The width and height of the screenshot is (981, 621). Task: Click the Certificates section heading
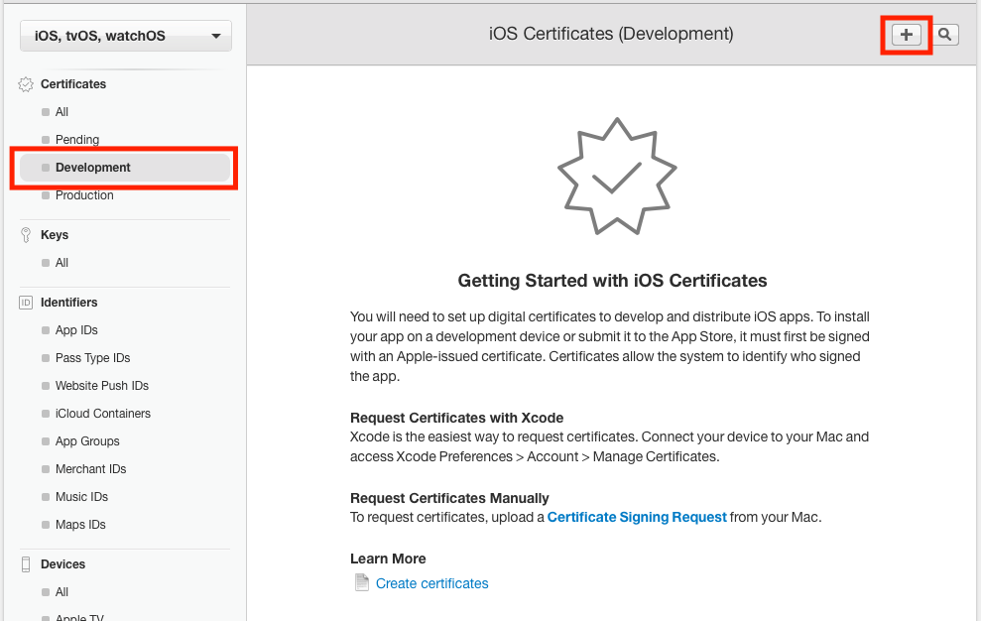click(73, 84)
